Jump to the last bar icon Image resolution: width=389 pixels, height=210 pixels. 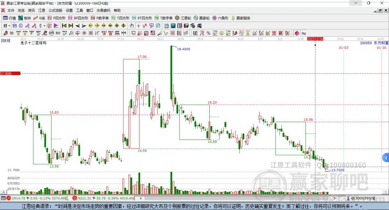pyautogui.click(x=70, y=26)
